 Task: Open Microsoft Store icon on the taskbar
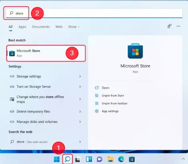(x=132, y=159)
